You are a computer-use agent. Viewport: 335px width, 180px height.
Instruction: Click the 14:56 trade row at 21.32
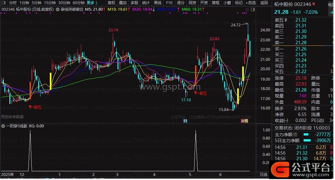(x=303, y=153)
